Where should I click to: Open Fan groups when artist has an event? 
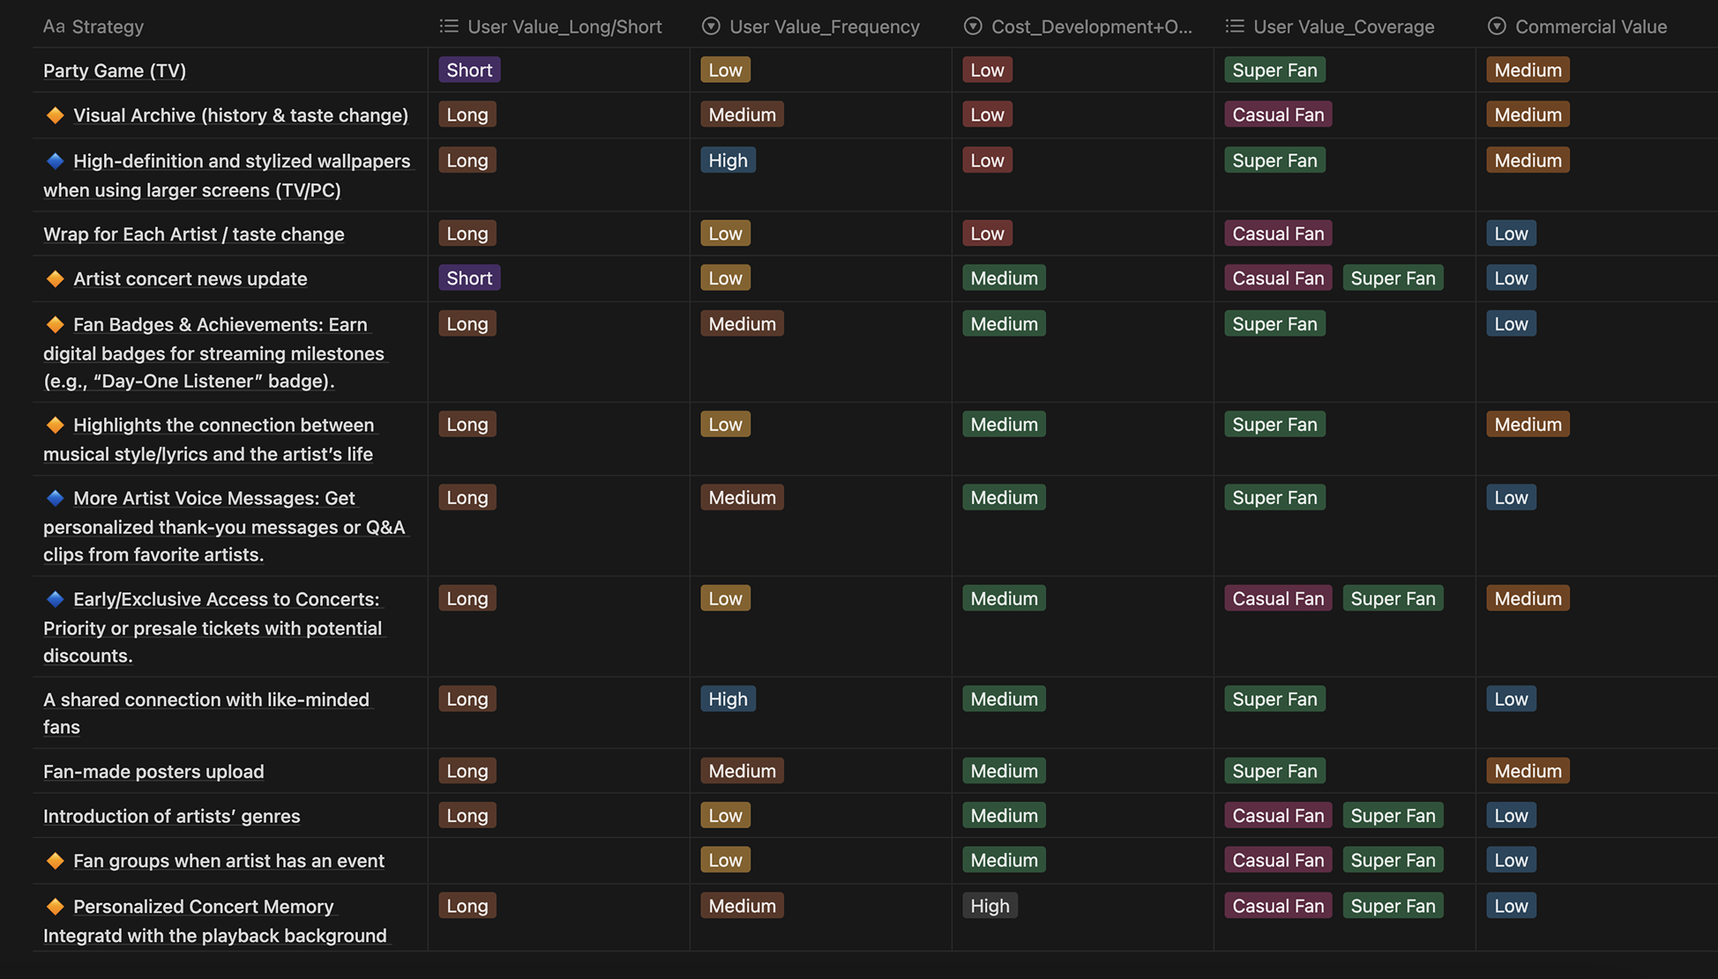click(229, 861)
